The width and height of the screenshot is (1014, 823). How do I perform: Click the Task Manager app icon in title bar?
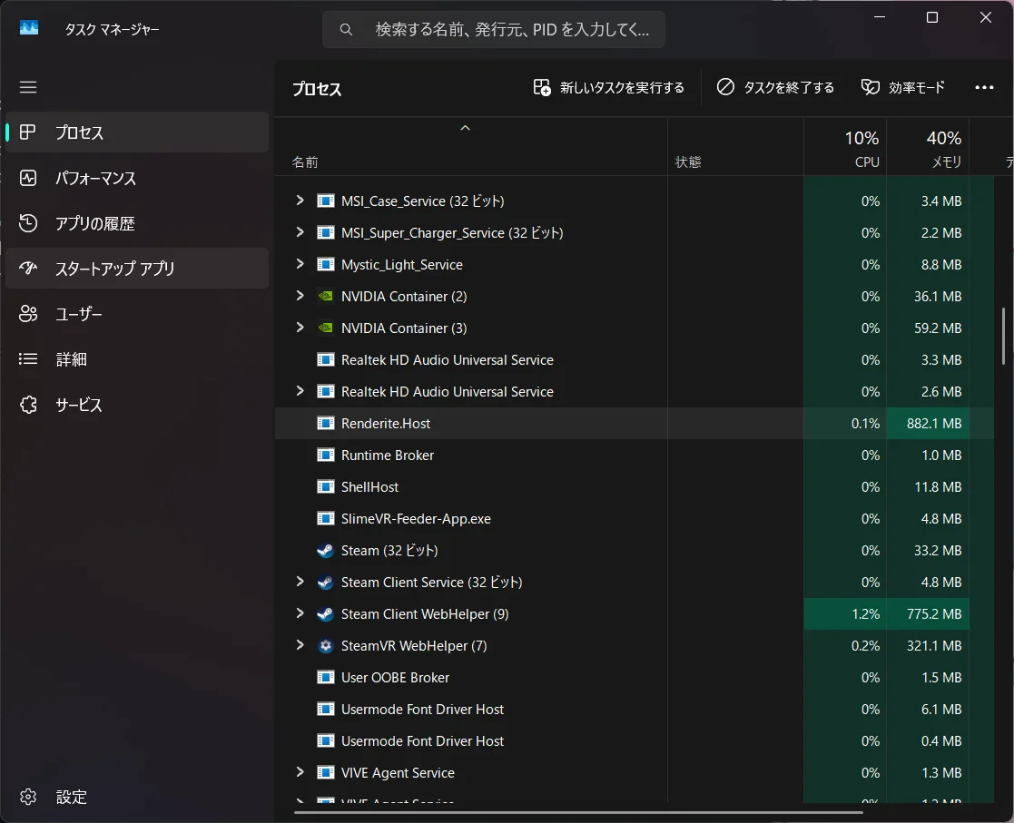coord(28,28)
